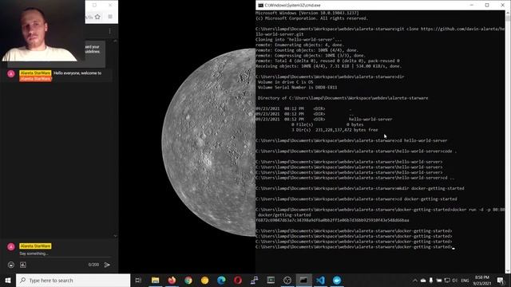Image resolution: width=511 pixels, height=287 pixels.
Task: Launch Microsoft Edge from the taskbar
Action: point(221,280)
